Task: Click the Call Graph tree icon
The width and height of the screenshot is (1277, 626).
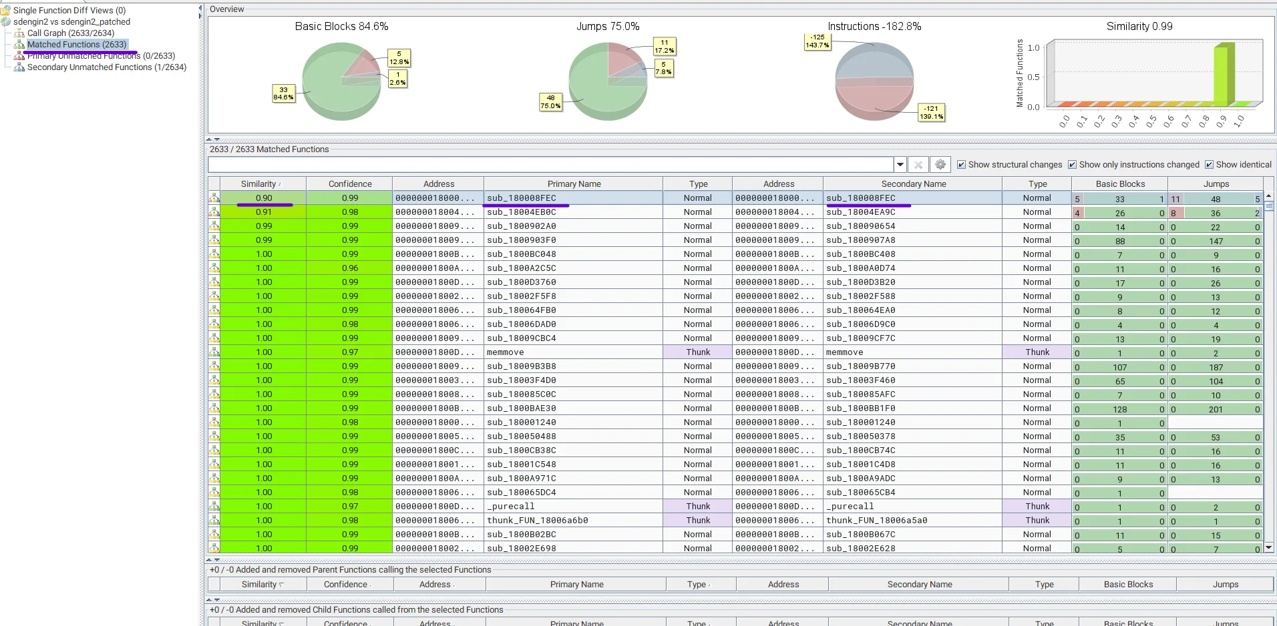Action: pos(19,33)
